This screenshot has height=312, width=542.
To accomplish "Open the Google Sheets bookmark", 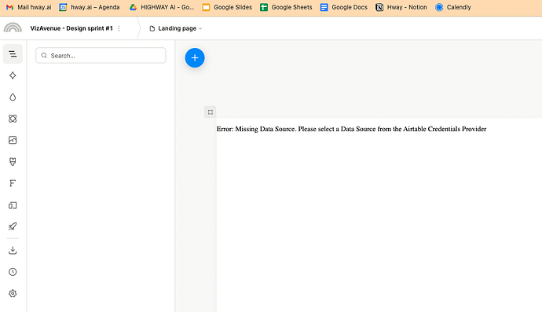I will click(286, 7).
